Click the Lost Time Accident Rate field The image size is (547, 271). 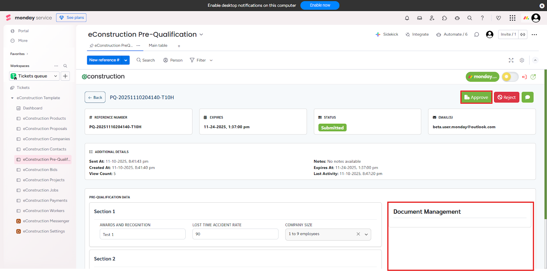[235, 234]
